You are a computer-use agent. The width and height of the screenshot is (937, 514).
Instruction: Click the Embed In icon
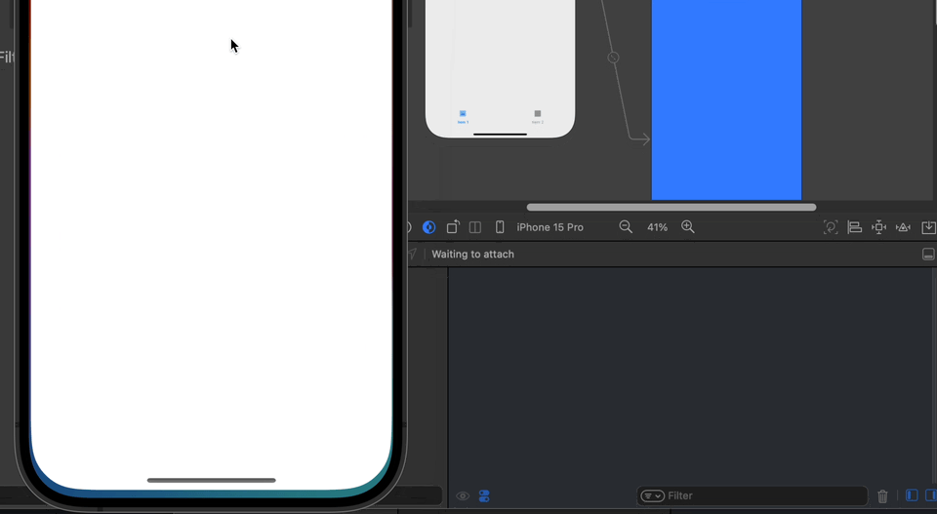[x=928, y=227]
